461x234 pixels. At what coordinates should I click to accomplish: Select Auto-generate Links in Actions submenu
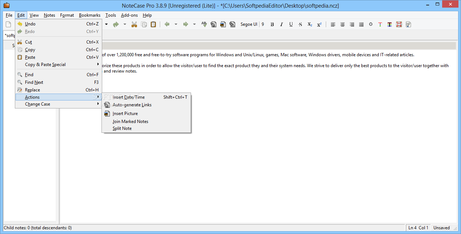(146, 105)
